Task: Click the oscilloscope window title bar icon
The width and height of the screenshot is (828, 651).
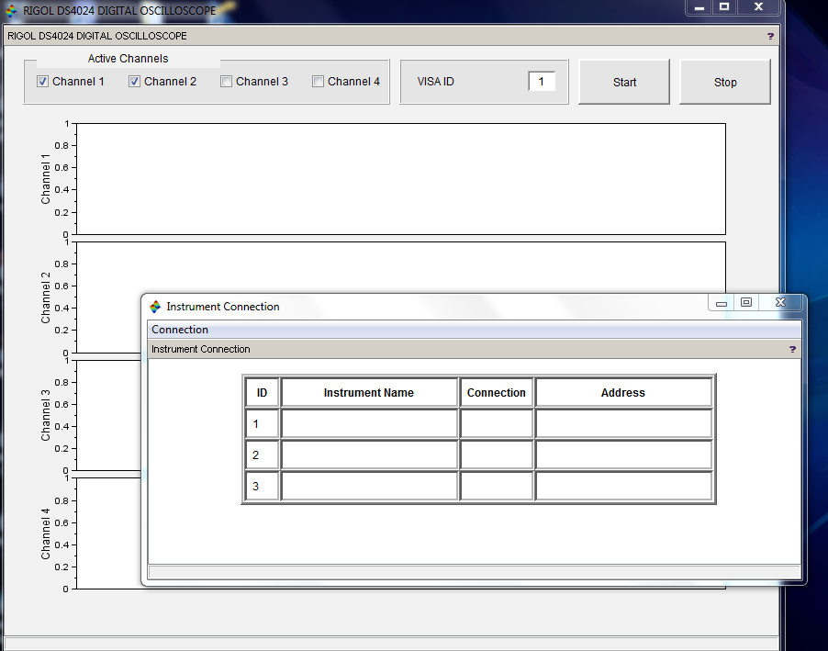Action: pos(11,11)
